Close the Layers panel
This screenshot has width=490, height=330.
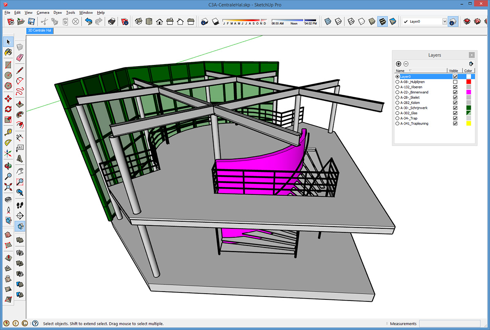tap(472, 55)
